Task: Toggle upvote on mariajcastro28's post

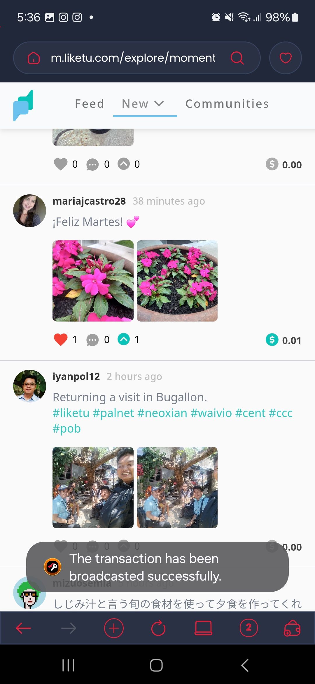Action: (x=124, y=339)
